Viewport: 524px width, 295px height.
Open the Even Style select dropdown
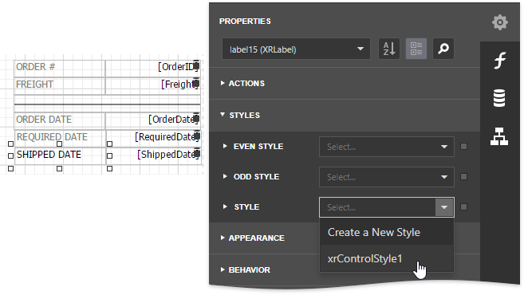(387, 147)
